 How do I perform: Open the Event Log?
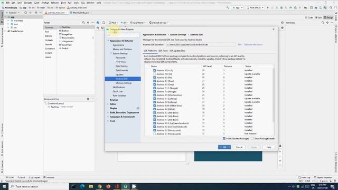point(304,177)
